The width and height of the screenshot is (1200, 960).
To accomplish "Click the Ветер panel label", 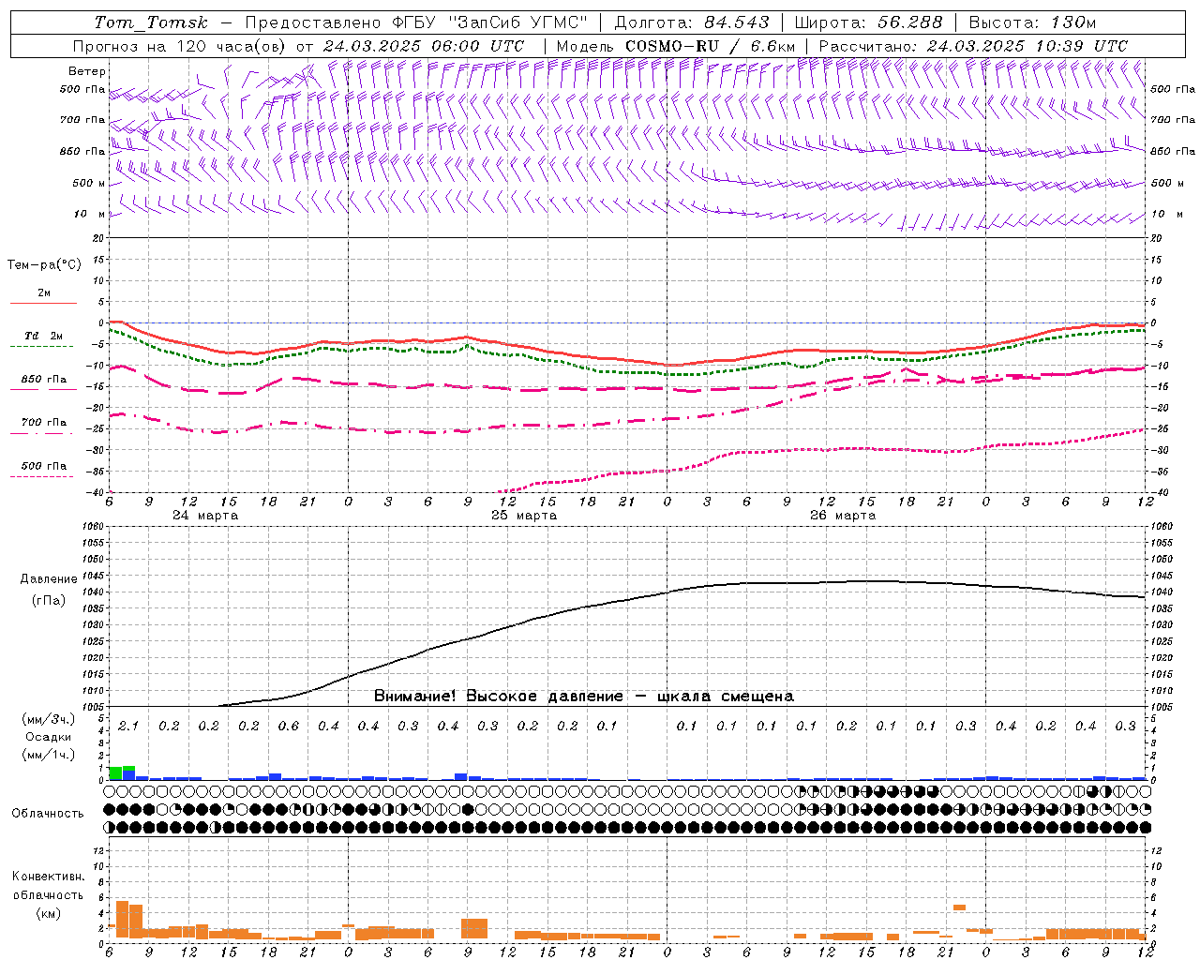I will [87, 71].
